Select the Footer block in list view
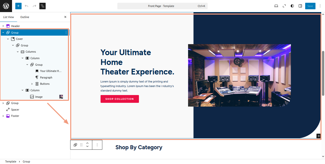 (15, 116)
